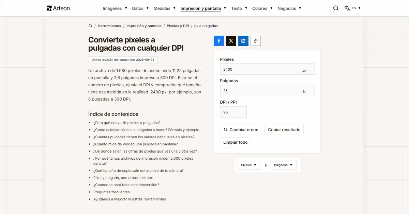Click the Arteon logo

tap(58, 8)
